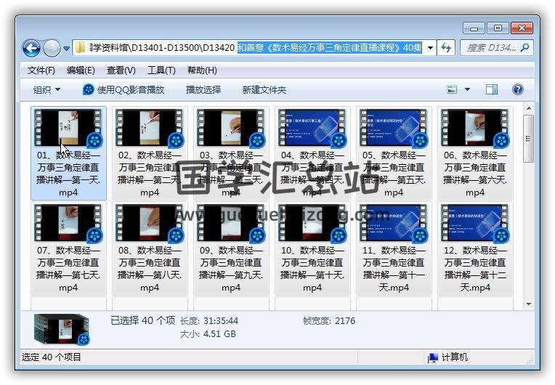Click 已选择 40 个项 text
The image size is (555, 385).
[142, 320]
